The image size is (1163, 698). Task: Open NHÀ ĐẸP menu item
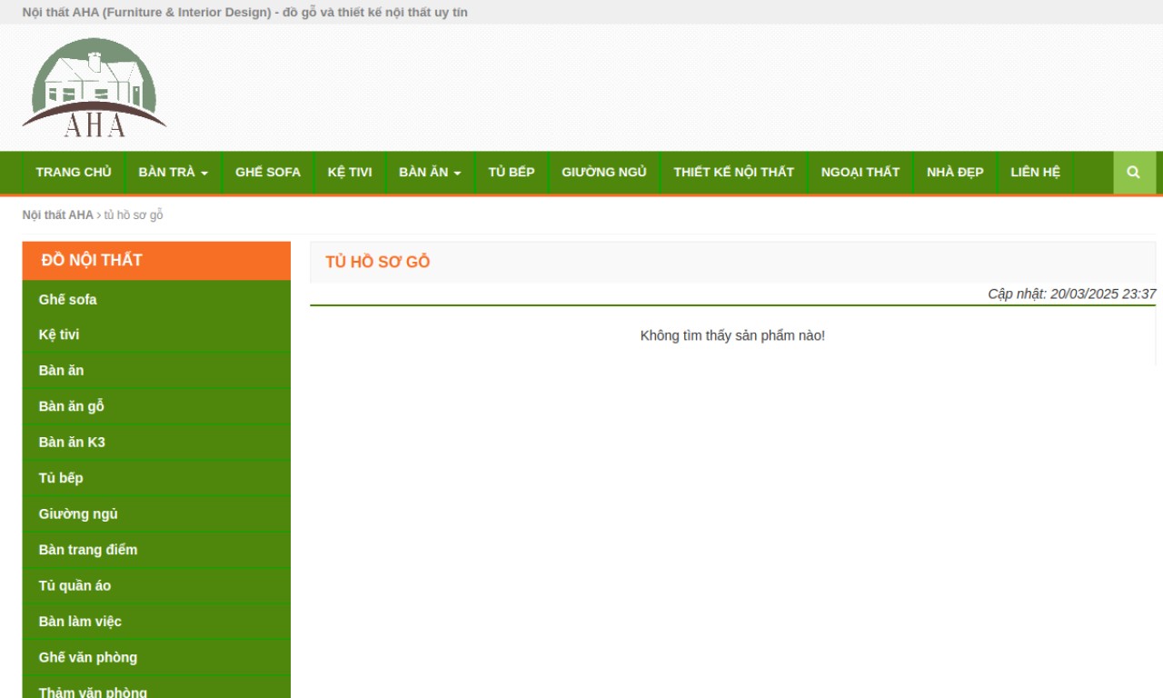coord(955,173)
